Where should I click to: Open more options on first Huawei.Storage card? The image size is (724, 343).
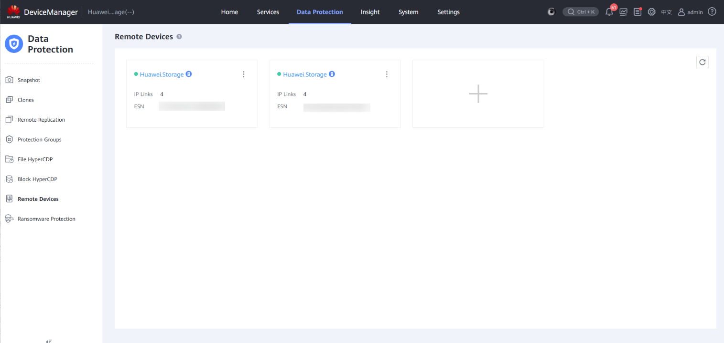click(x=244, y=74)
